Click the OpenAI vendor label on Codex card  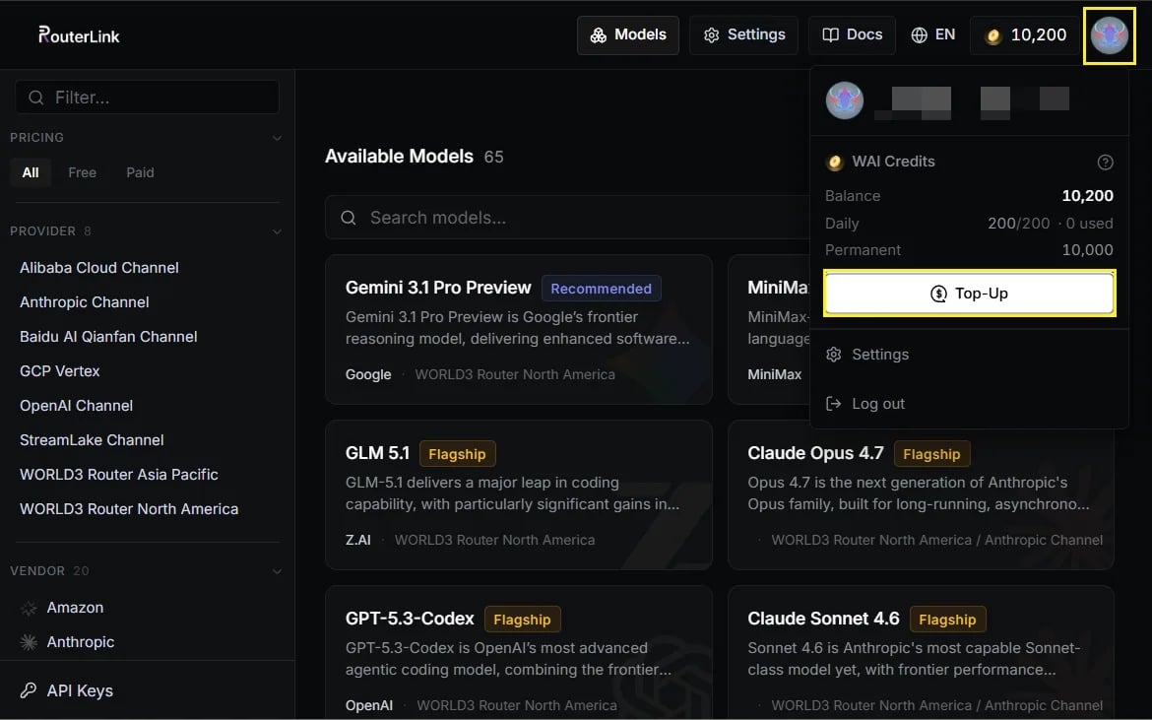pos(369,705)
